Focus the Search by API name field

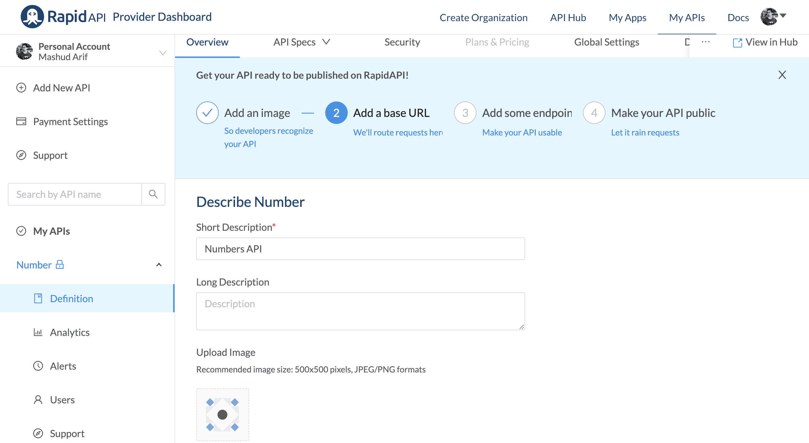[75, 194]
